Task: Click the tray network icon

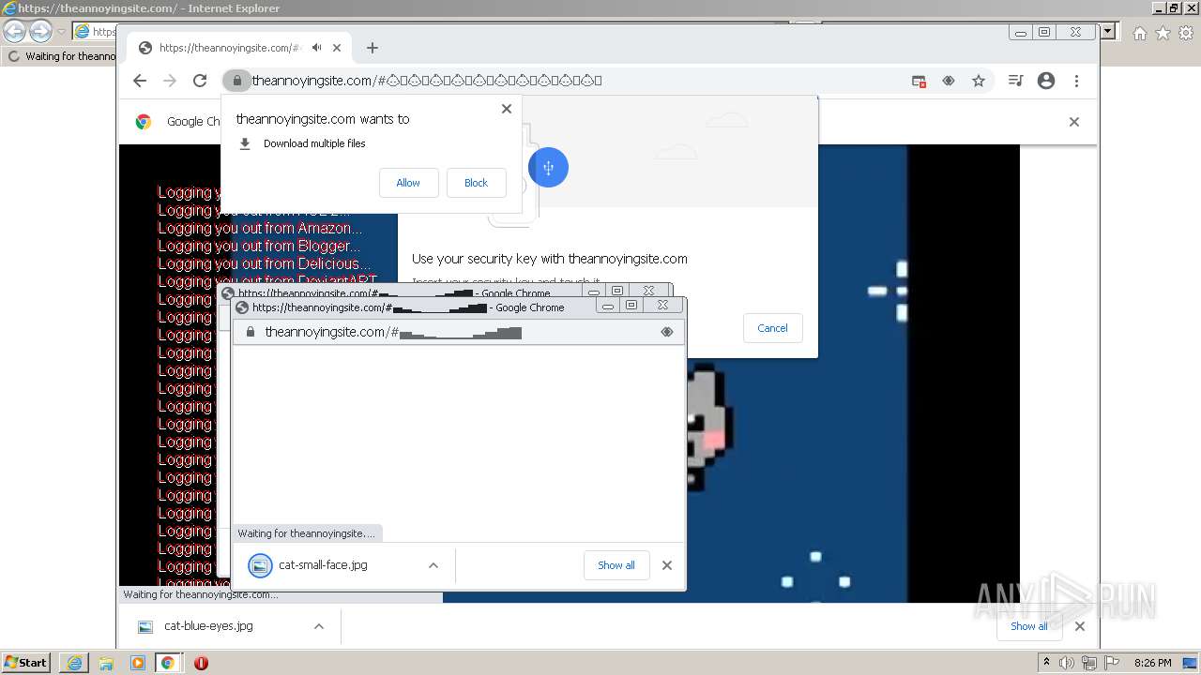Action: pos(1089,663)
